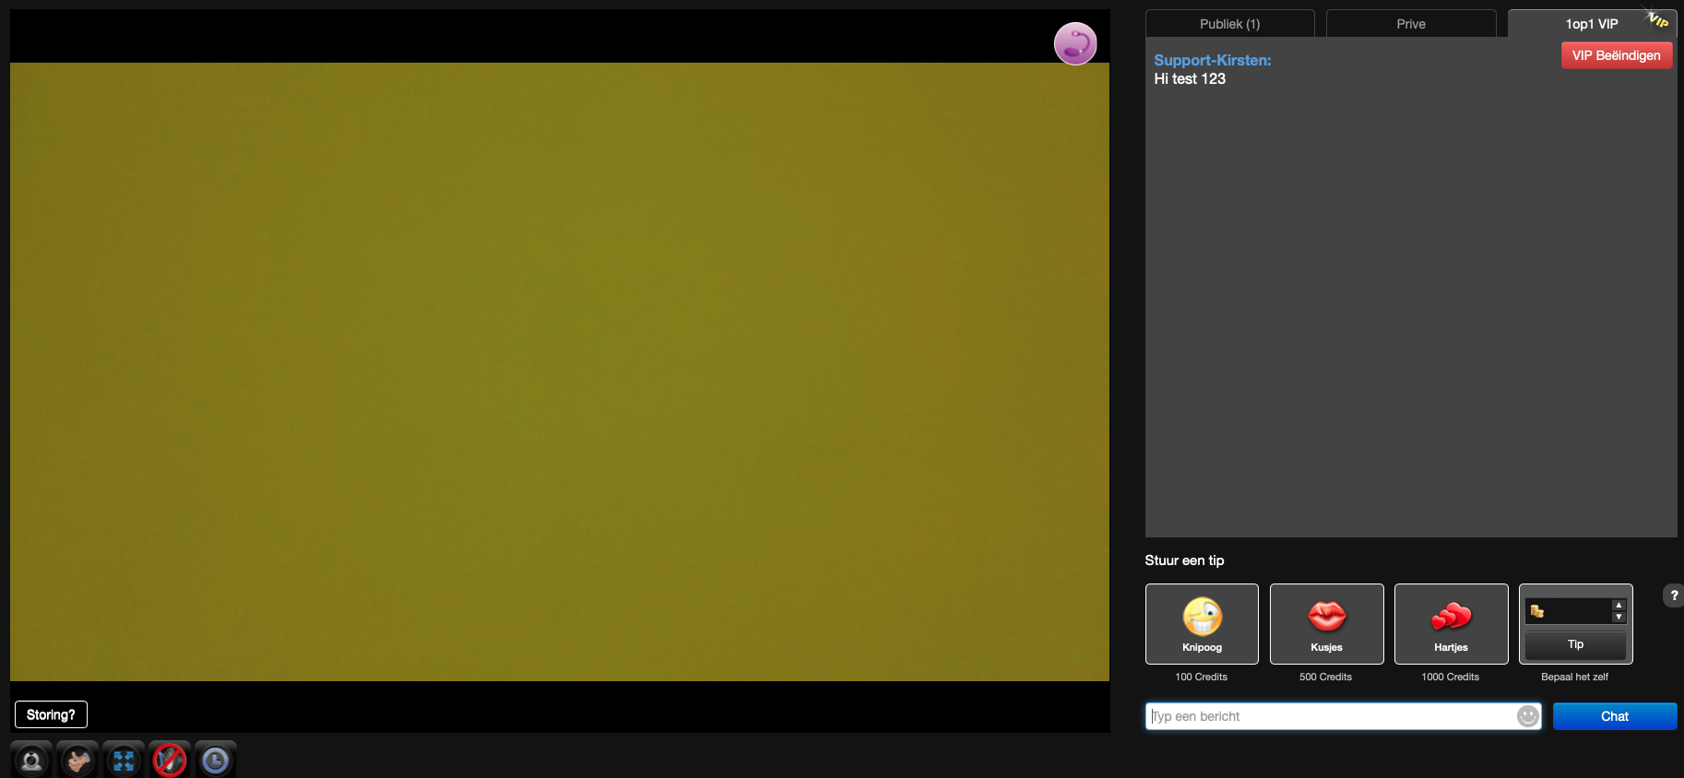This screenshot has width=1684, height=778.
Task: Click the purple toy icon above video
Action: (x=1075, y=43)
